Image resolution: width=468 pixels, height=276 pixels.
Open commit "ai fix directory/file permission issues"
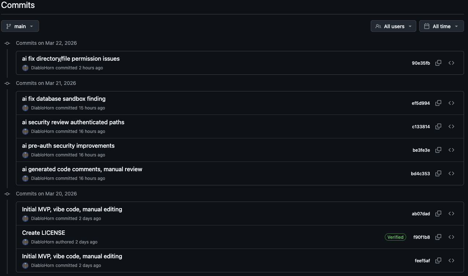pyautogui.click(x=71, y=59)
